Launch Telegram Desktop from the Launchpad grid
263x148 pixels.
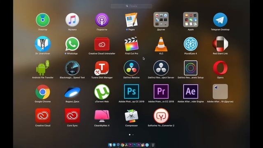coord(220,20)
